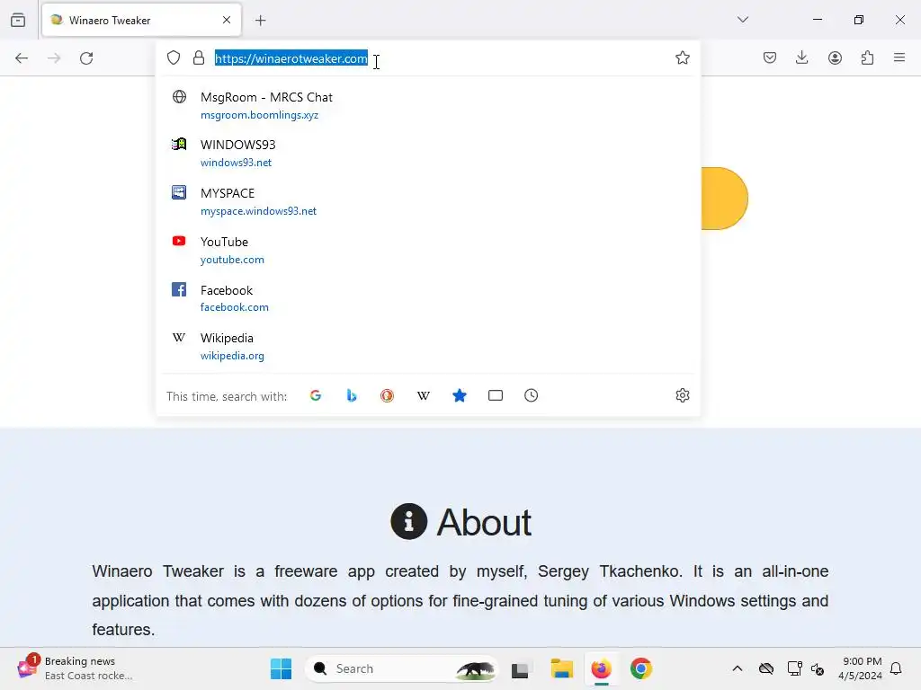921x690 pixels.
Task: Click the taskbar Search box
Action: tap(401, 668)
